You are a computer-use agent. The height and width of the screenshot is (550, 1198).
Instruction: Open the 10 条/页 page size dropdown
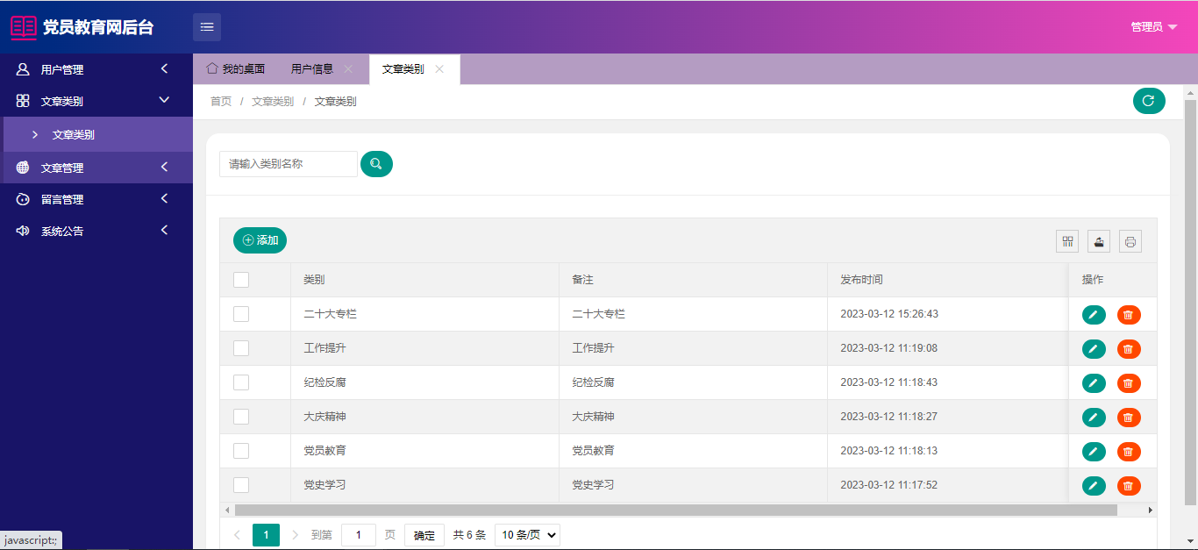pos(527,534)
